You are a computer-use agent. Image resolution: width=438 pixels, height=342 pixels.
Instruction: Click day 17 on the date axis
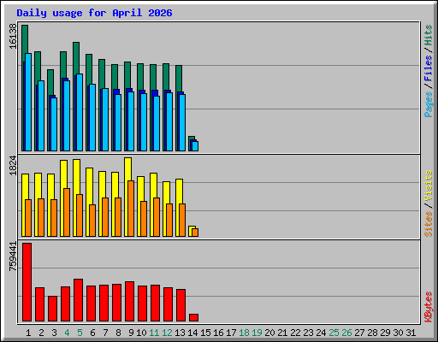click(231, 333)
